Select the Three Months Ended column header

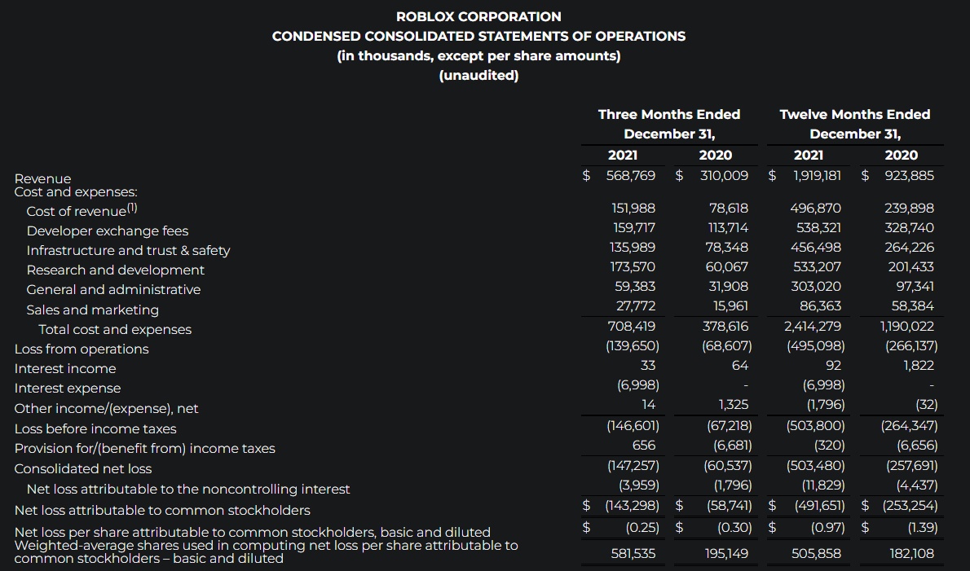[x=668, y=114]
